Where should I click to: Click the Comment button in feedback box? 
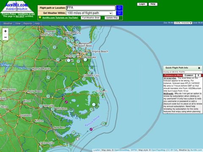point(189,75)
